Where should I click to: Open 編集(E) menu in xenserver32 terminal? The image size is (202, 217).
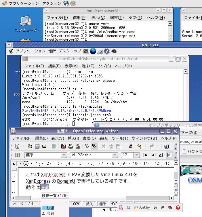[x=79, y=18]
